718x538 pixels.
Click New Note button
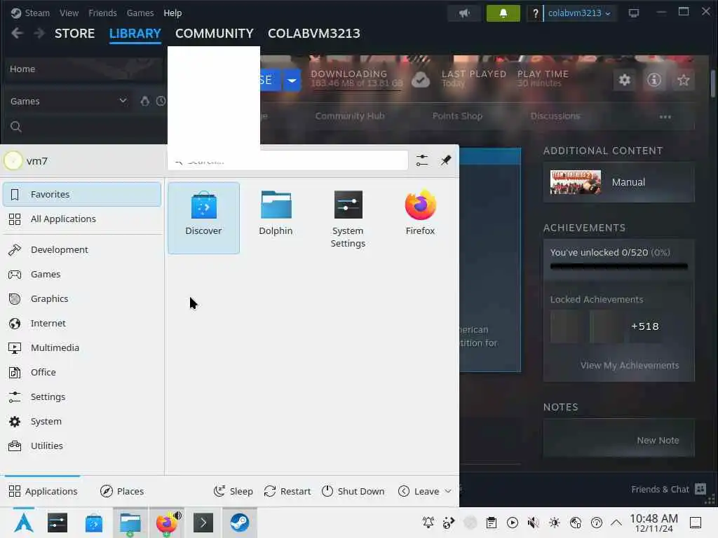point(658,440)
